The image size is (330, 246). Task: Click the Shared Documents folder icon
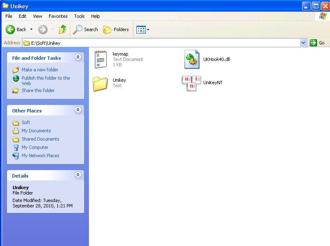pyautogui.click(x=16, y=139)
